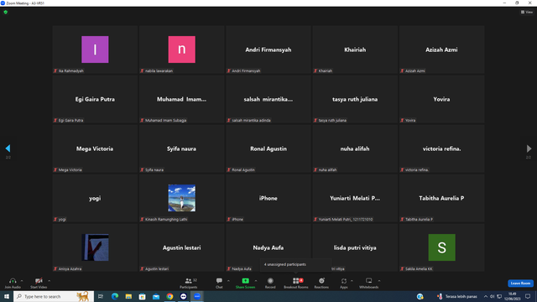Open Whiteboards
Screen dimensions: 537x302
[369, 283]
